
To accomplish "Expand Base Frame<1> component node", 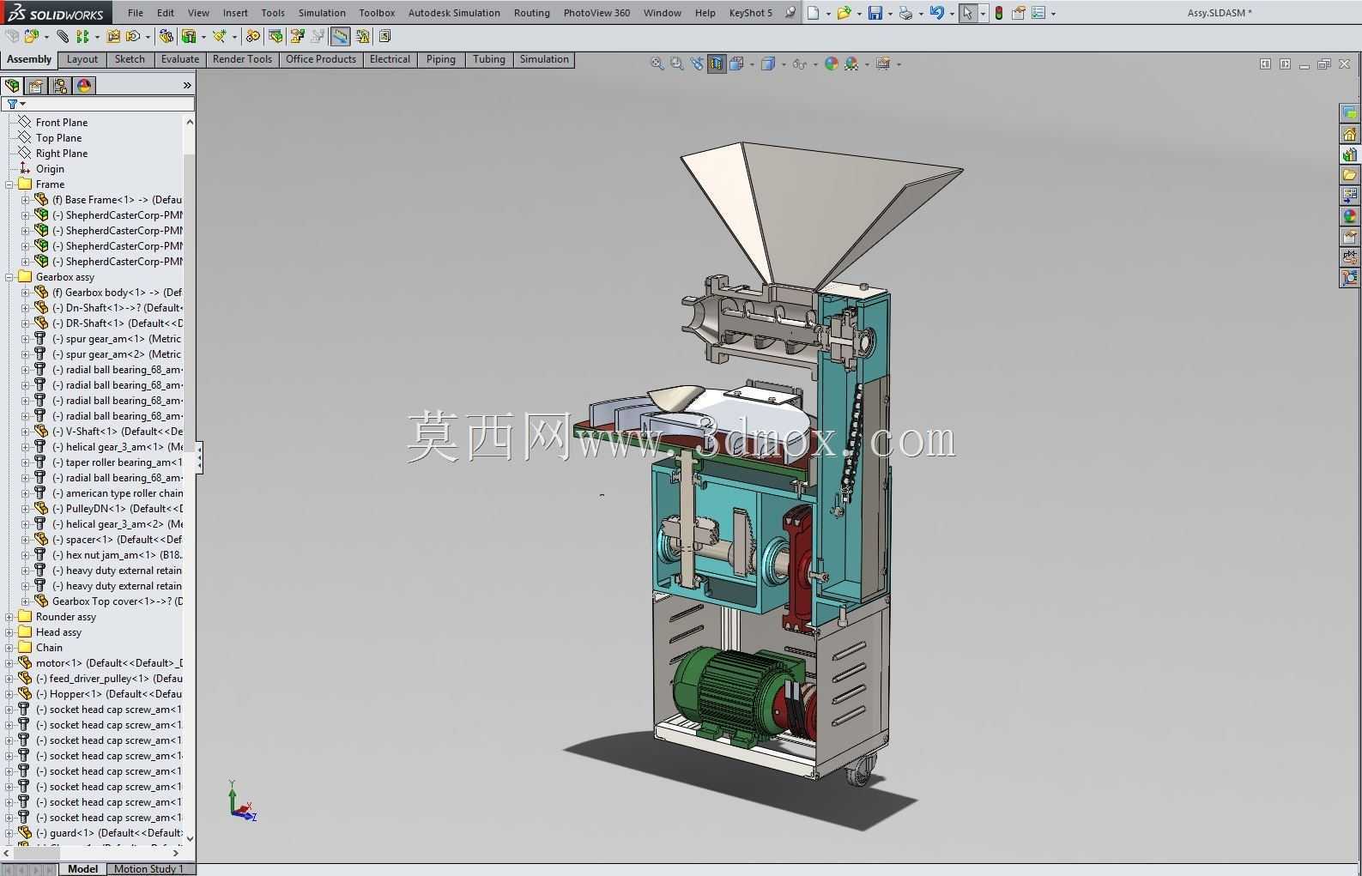I will click(x=25, y=200).
